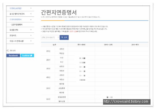Viewport: 156px width, 109px height.
Task: Select the 4호선 row label
Action: click(x=48, y=77)
